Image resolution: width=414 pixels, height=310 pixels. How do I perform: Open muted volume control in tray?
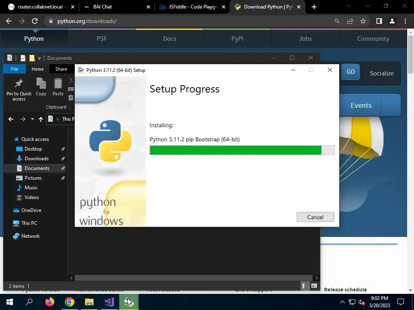point(362,302)
